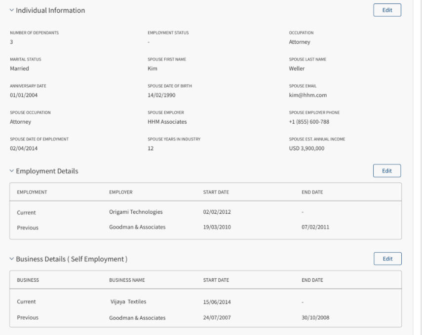
Task: Click the spouse annual income value
Action: click(307, 148)
